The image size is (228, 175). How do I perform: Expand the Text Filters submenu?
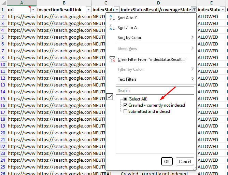pyautogui.click(x=156, y=79)
